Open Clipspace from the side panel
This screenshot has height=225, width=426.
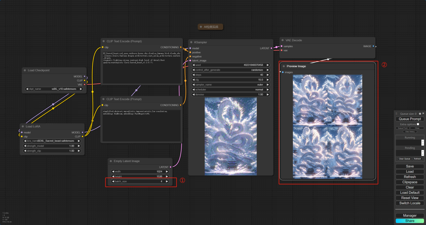[x=410, y=182]
